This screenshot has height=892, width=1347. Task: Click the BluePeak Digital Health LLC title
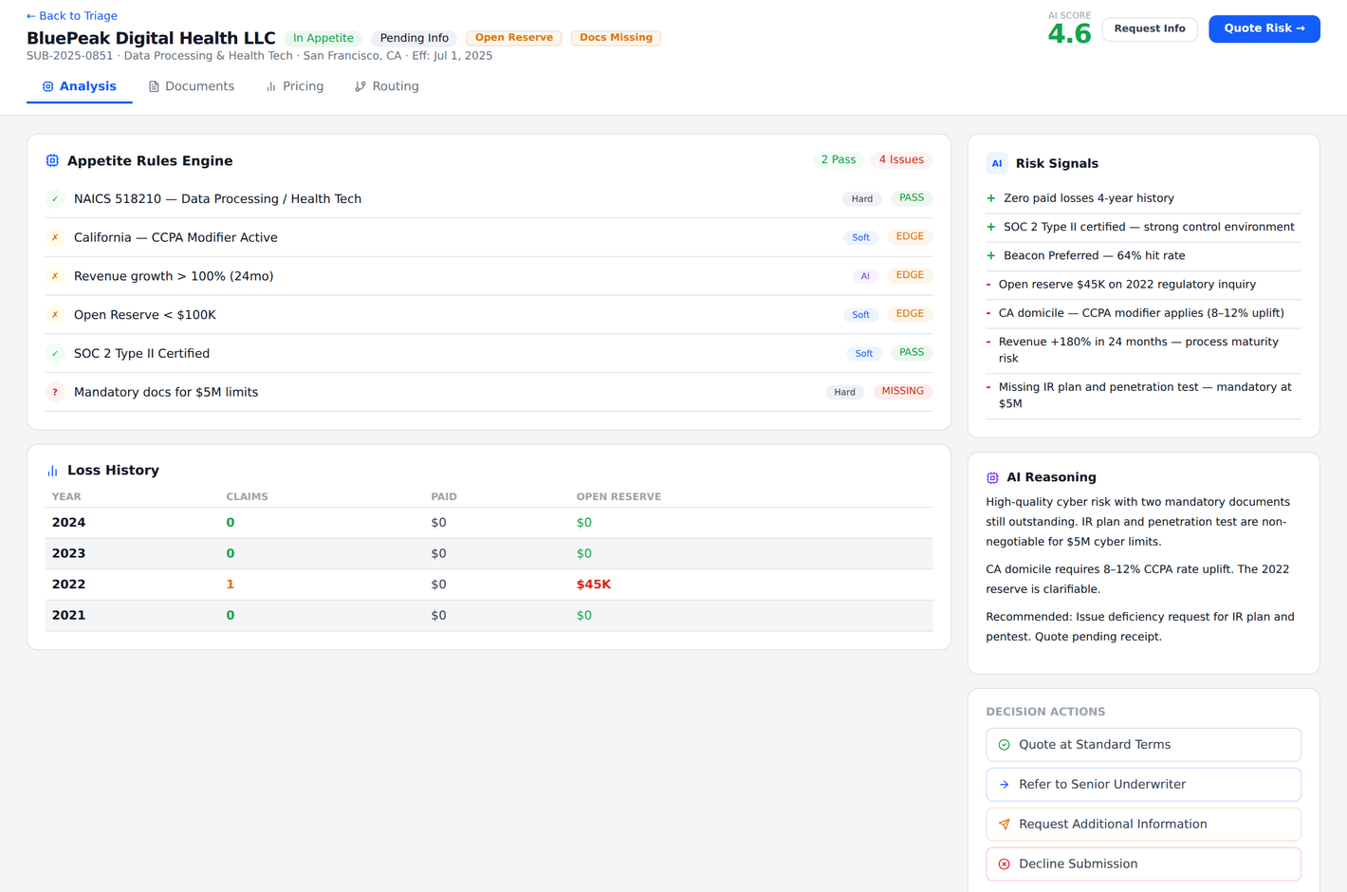(151, 38)
